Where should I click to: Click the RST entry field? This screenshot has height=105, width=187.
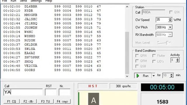51,92
